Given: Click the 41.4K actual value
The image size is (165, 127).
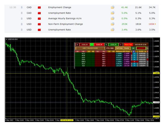Looking at the screenshot, I should [125, 7].
